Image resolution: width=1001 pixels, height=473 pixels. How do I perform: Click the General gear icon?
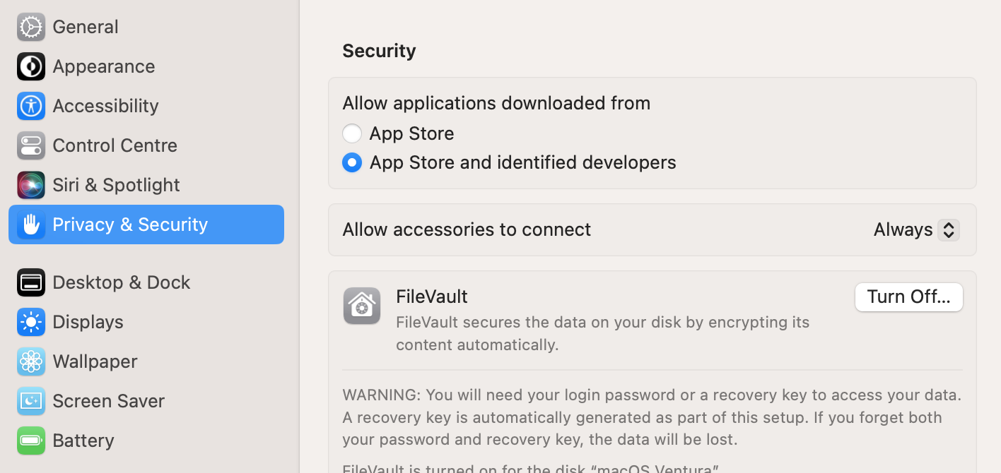coord(31,27)
